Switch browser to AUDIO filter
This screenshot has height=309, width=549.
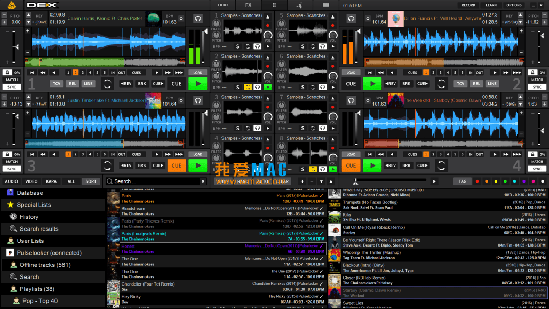coord(11,181)
